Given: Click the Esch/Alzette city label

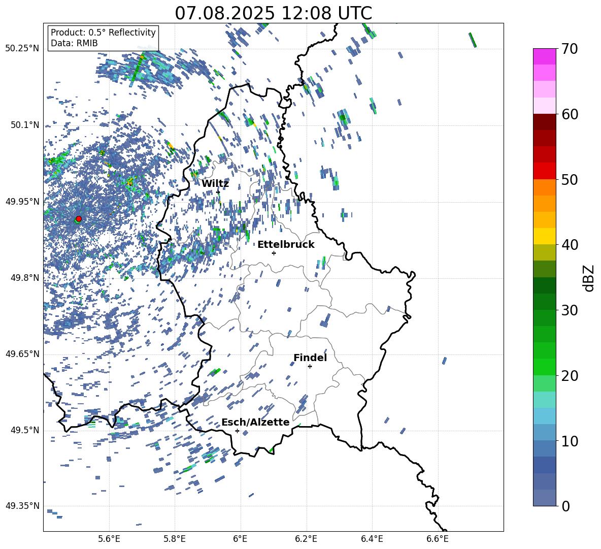Looking at the screenshot, I should 255,422.
